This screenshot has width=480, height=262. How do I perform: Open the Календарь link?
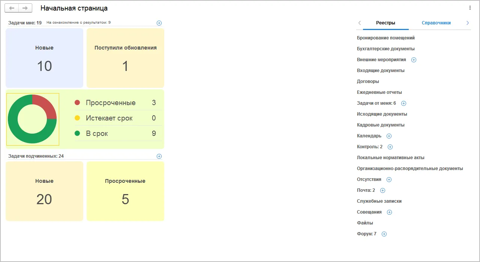pos(369,136)
